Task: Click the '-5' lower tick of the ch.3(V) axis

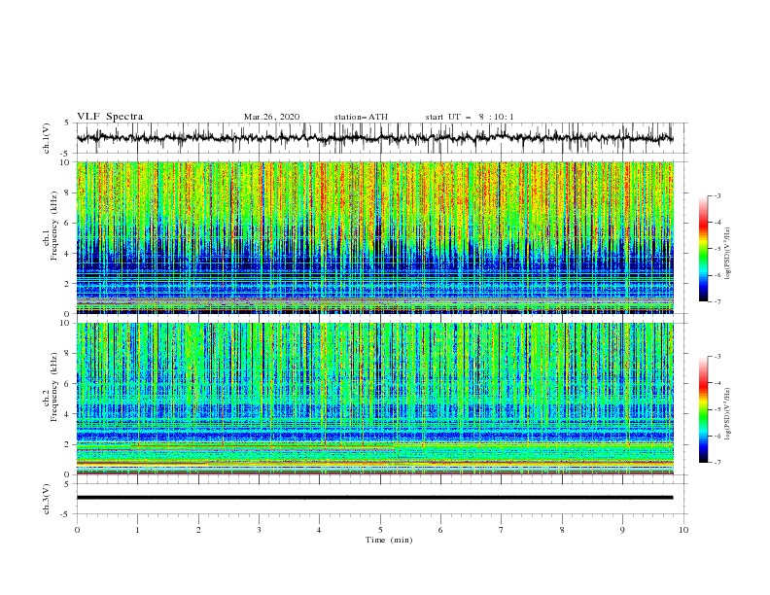Action: [66, 514]
